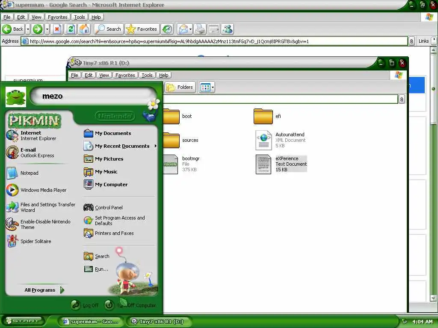Click the Back arrow in Internet Explorer
Image resolution: width=438 pixels, height=328 pixels.
12,29
